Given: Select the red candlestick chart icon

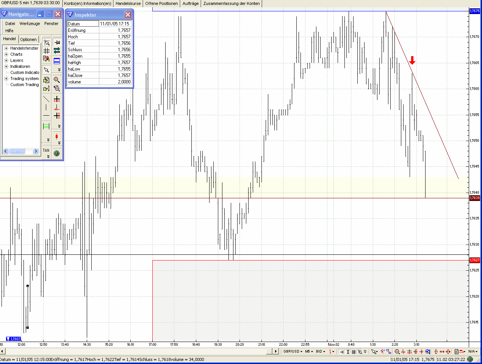Looking at the screenshot, I should (x=57, y=136).
